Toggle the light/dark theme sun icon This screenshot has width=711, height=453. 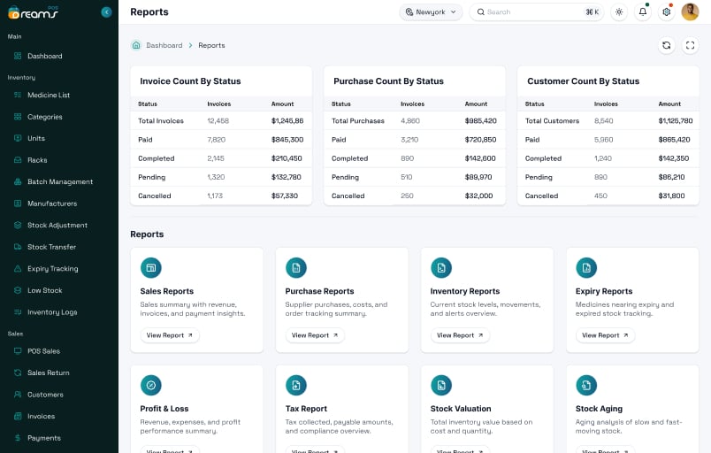tap(619, 12)
